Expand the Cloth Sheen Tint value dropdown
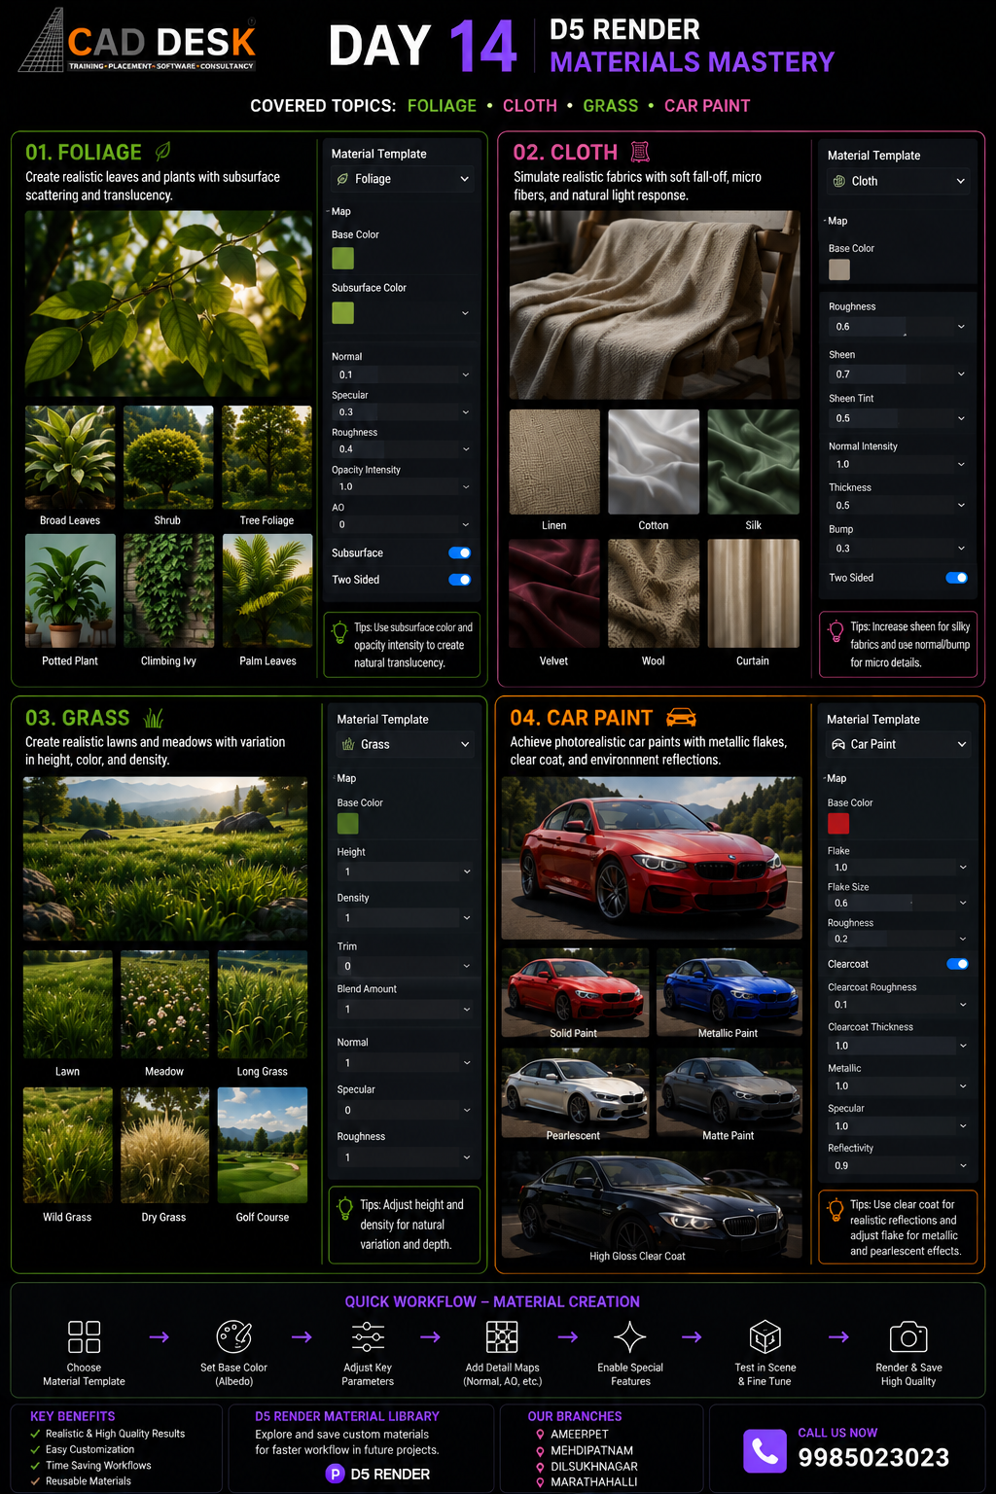The width and height of the screenshot is (996, 1494). (x=961, y=418)
